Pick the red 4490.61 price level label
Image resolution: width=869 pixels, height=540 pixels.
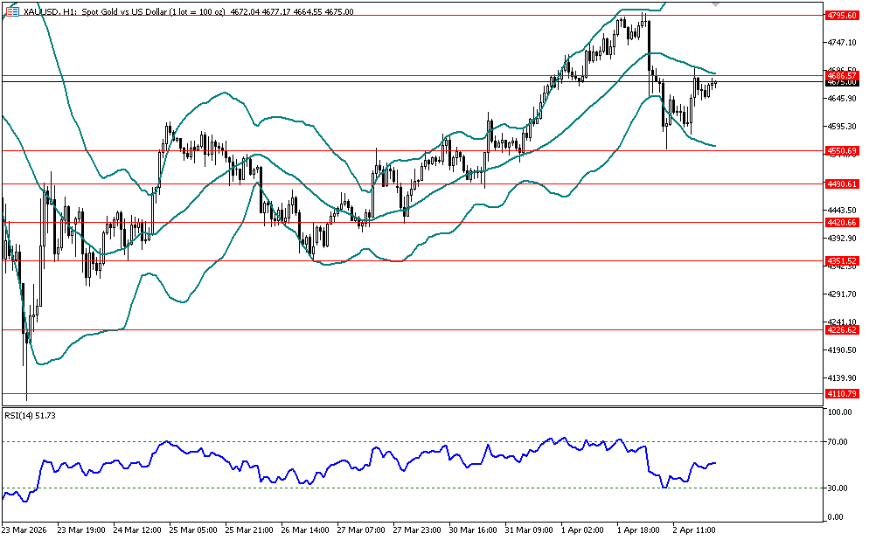843,184
